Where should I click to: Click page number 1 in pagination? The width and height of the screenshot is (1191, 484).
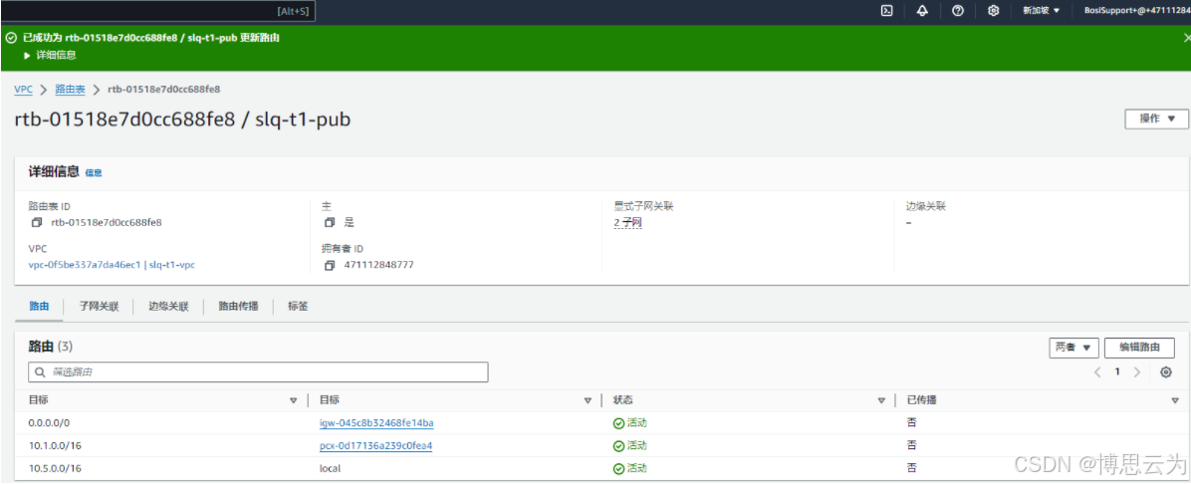pos(1117,372)
